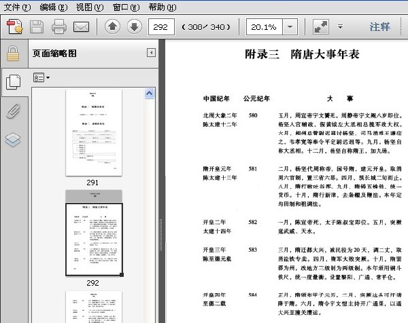
Task: Open the toolbar customize small dropdown arrow
Action: (x=340, y=26)
